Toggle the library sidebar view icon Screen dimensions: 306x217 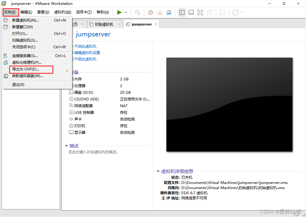click(182, 12)
